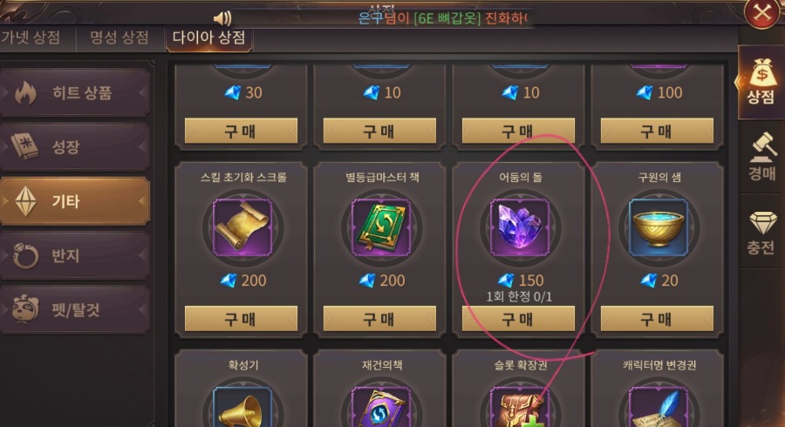Toggle the sound speaker icon

coord(222,18)
